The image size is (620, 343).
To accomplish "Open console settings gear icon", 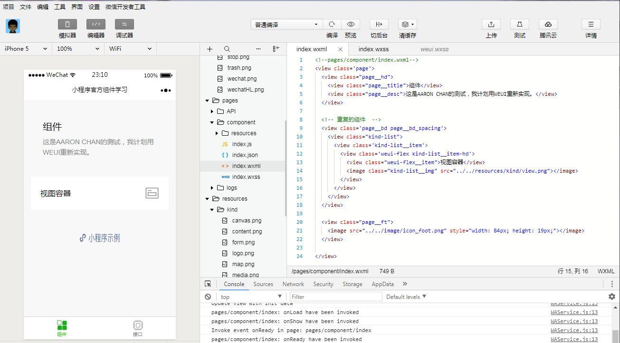I will (x=612, y=297).
